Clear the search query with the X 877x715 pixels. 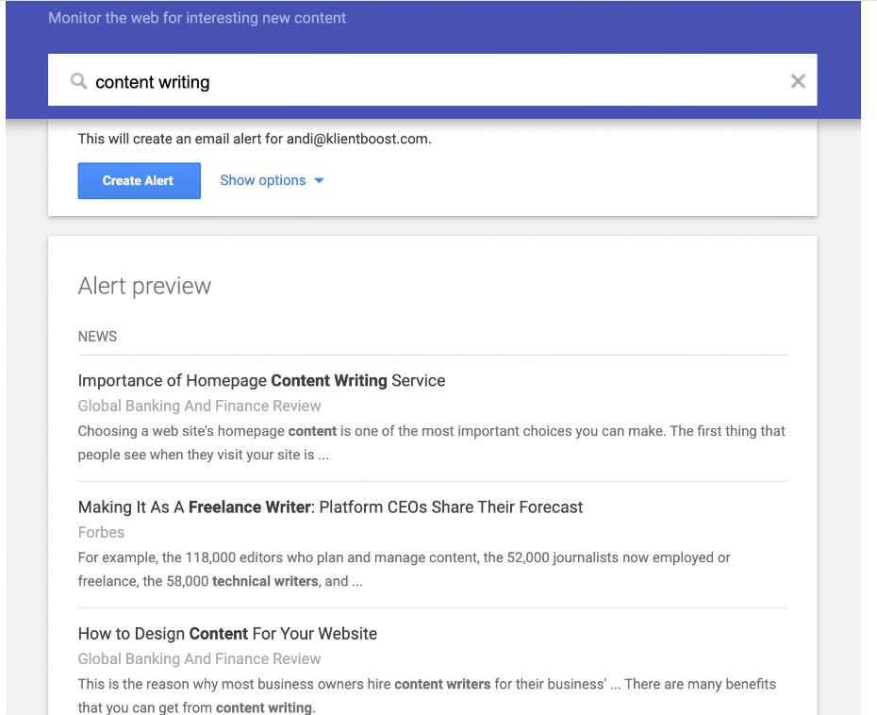pyautogui.click(x=798, y=81)
